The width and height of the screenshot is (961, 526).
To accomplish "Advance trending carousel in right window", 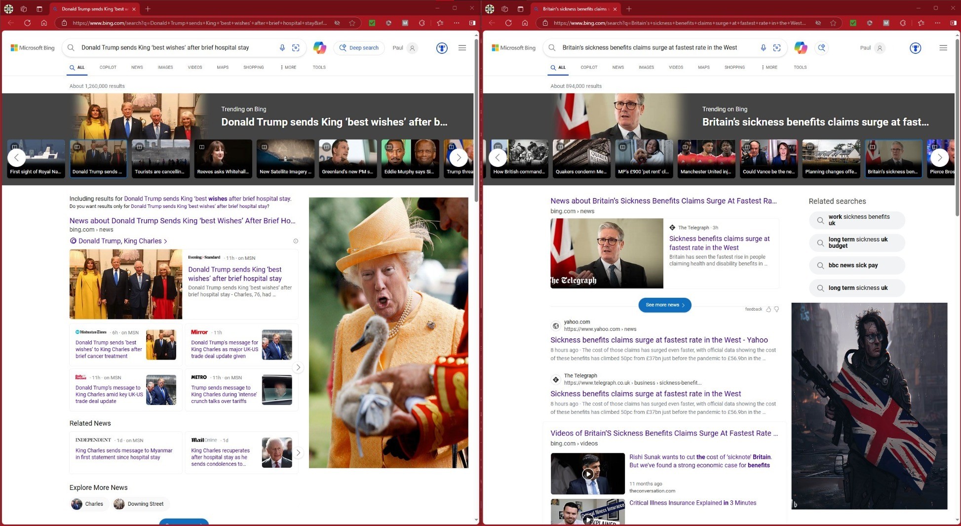I will pyautogui.click(x=940, y=158).
